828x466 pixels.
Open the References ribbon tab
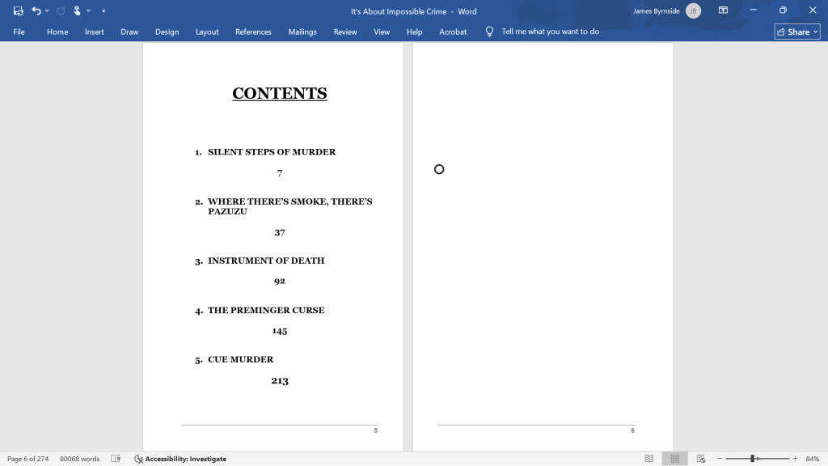(253, 32)
